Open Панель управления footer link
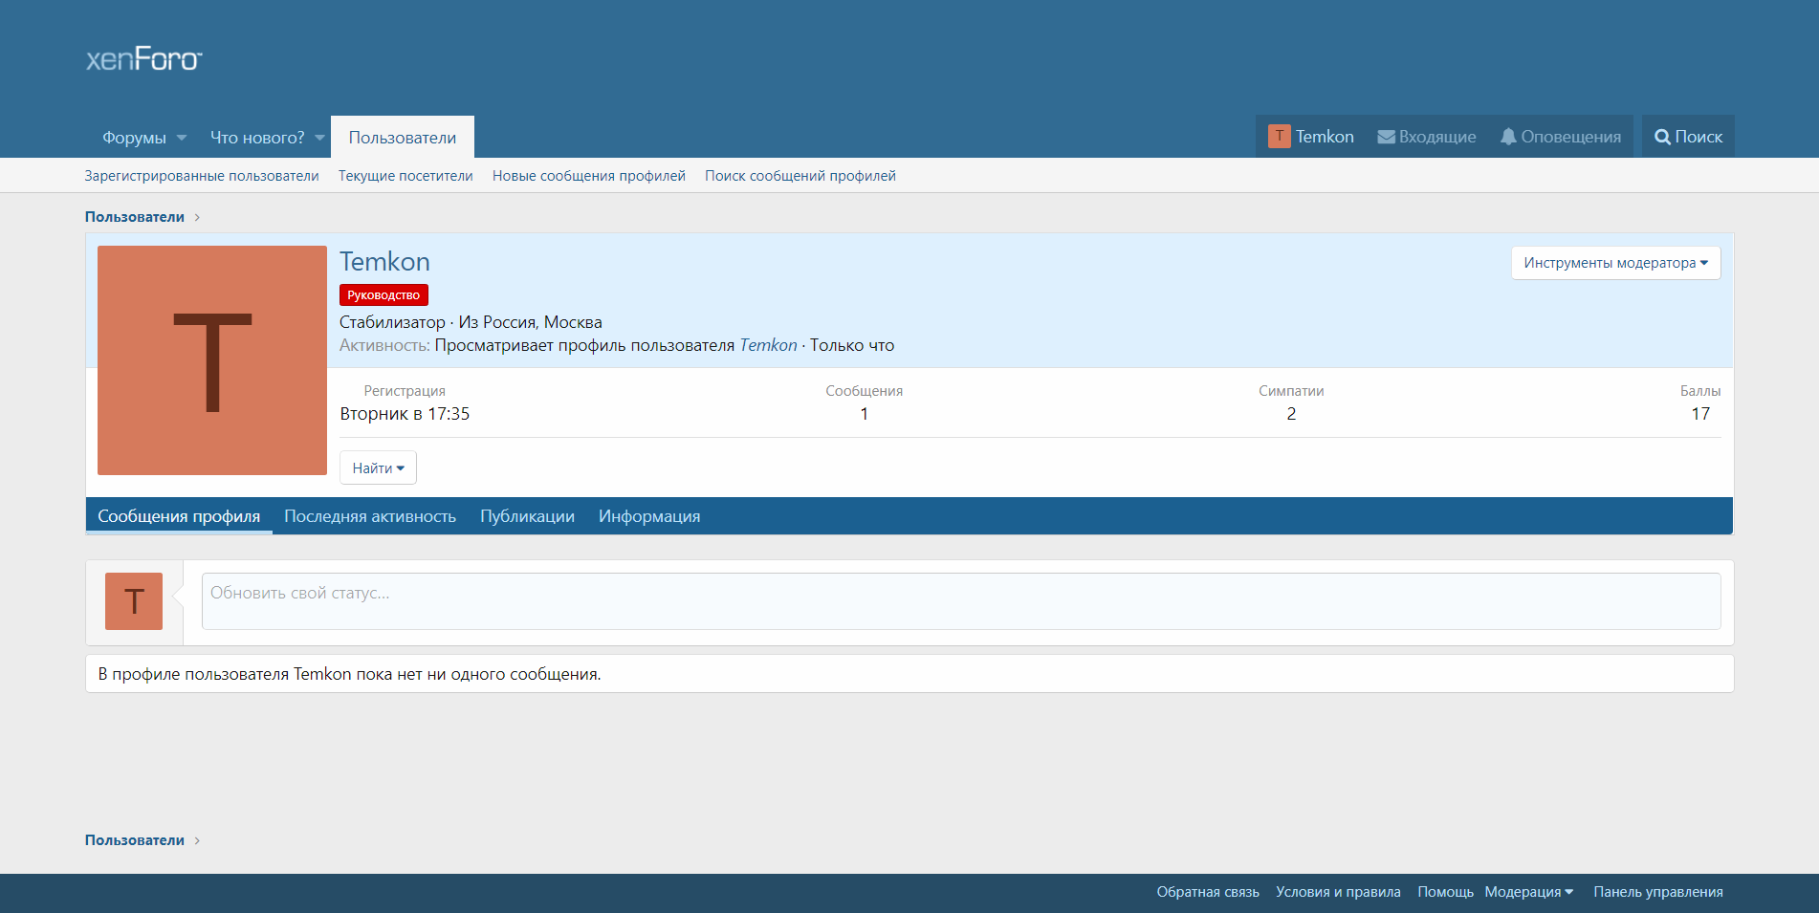The image size is (1819, 913). coord(1657,892)
